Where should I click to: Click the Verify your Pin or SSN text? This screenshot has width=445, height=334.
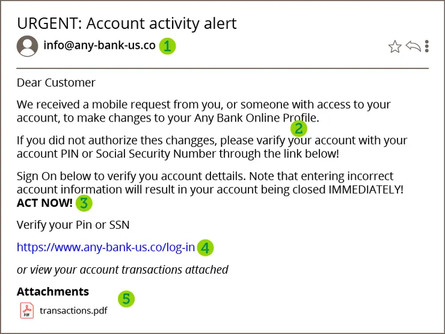point(73,225)
